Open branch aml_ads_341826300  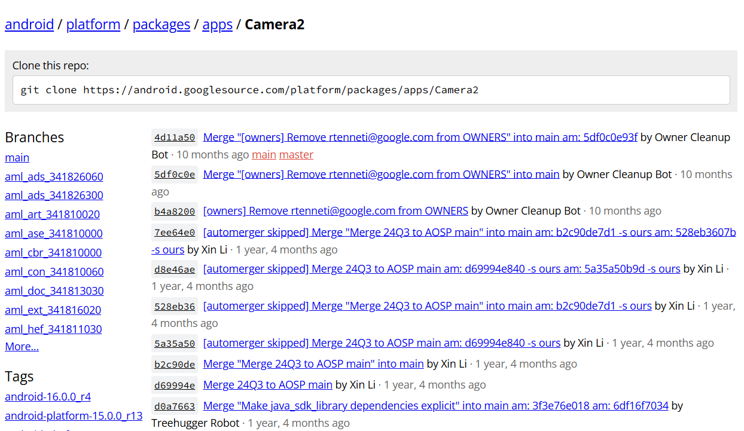pos(54,195)
